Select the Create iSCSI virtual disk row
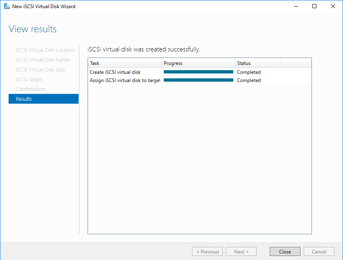This screenshot has width=343, height=260. (x=115, y=72)
